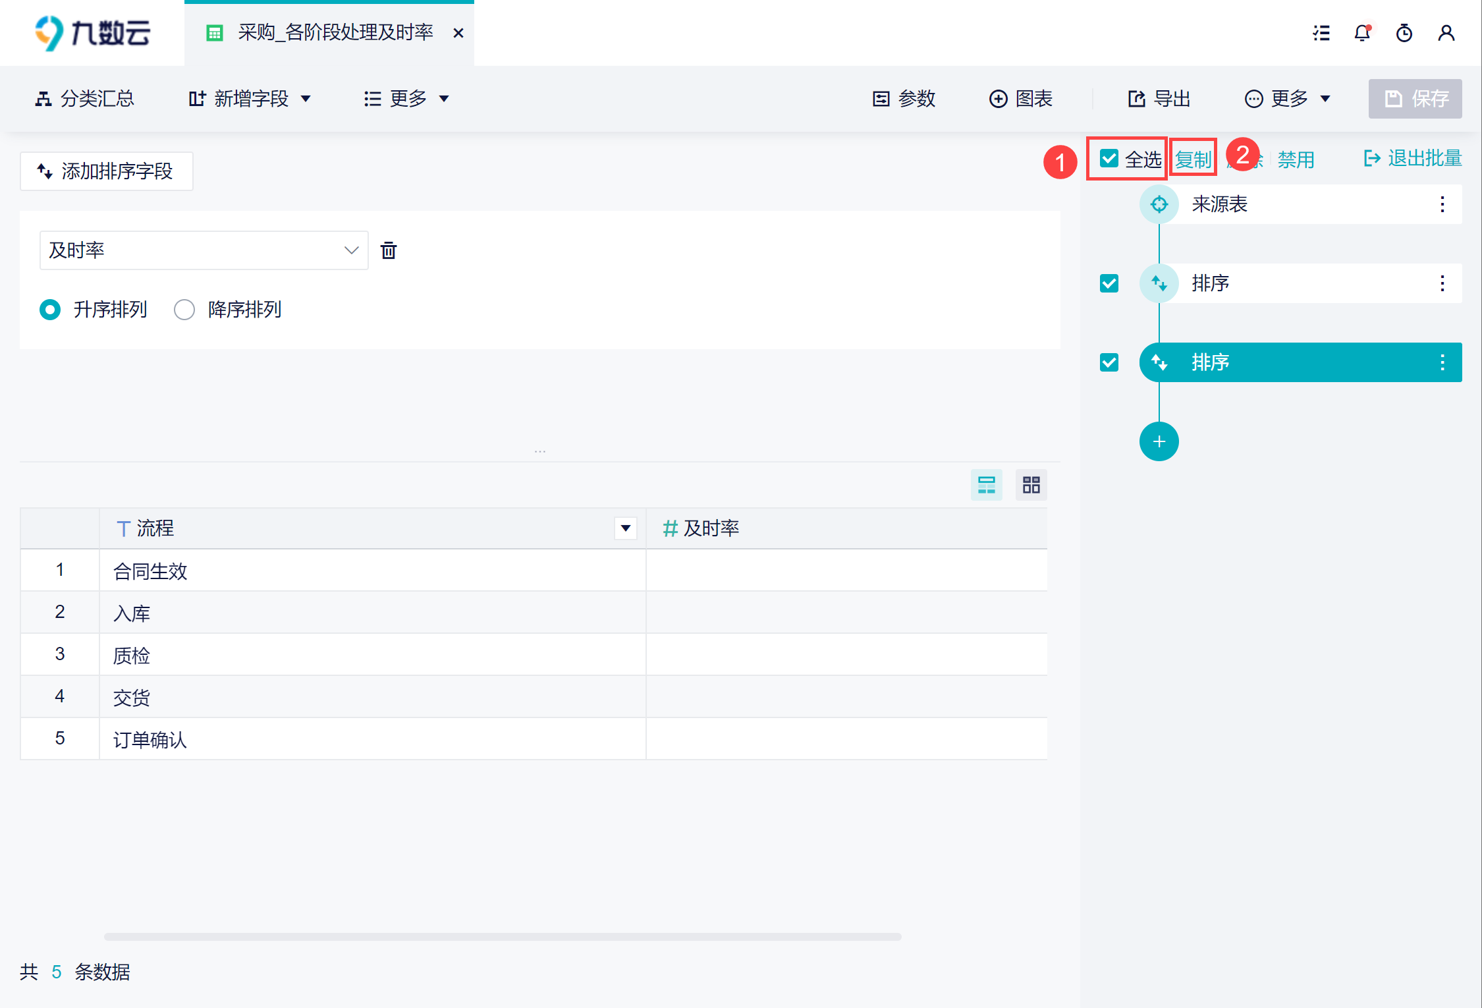1482x1008 pixels.
Task: Uncheck the highlighted 排序 step checkbox
Action: coord(1109,362)
